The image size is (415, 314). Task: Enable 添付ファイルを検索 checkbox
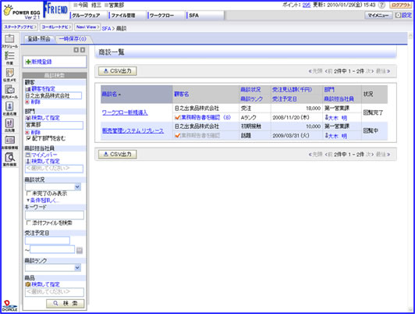[x=29, y=223]
